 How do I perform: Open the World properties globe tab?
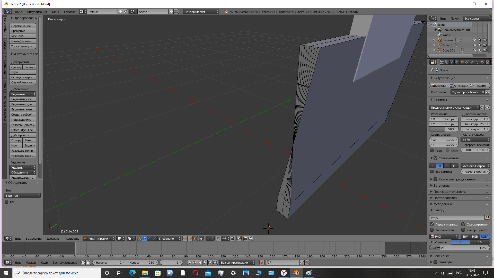point(457,62)
